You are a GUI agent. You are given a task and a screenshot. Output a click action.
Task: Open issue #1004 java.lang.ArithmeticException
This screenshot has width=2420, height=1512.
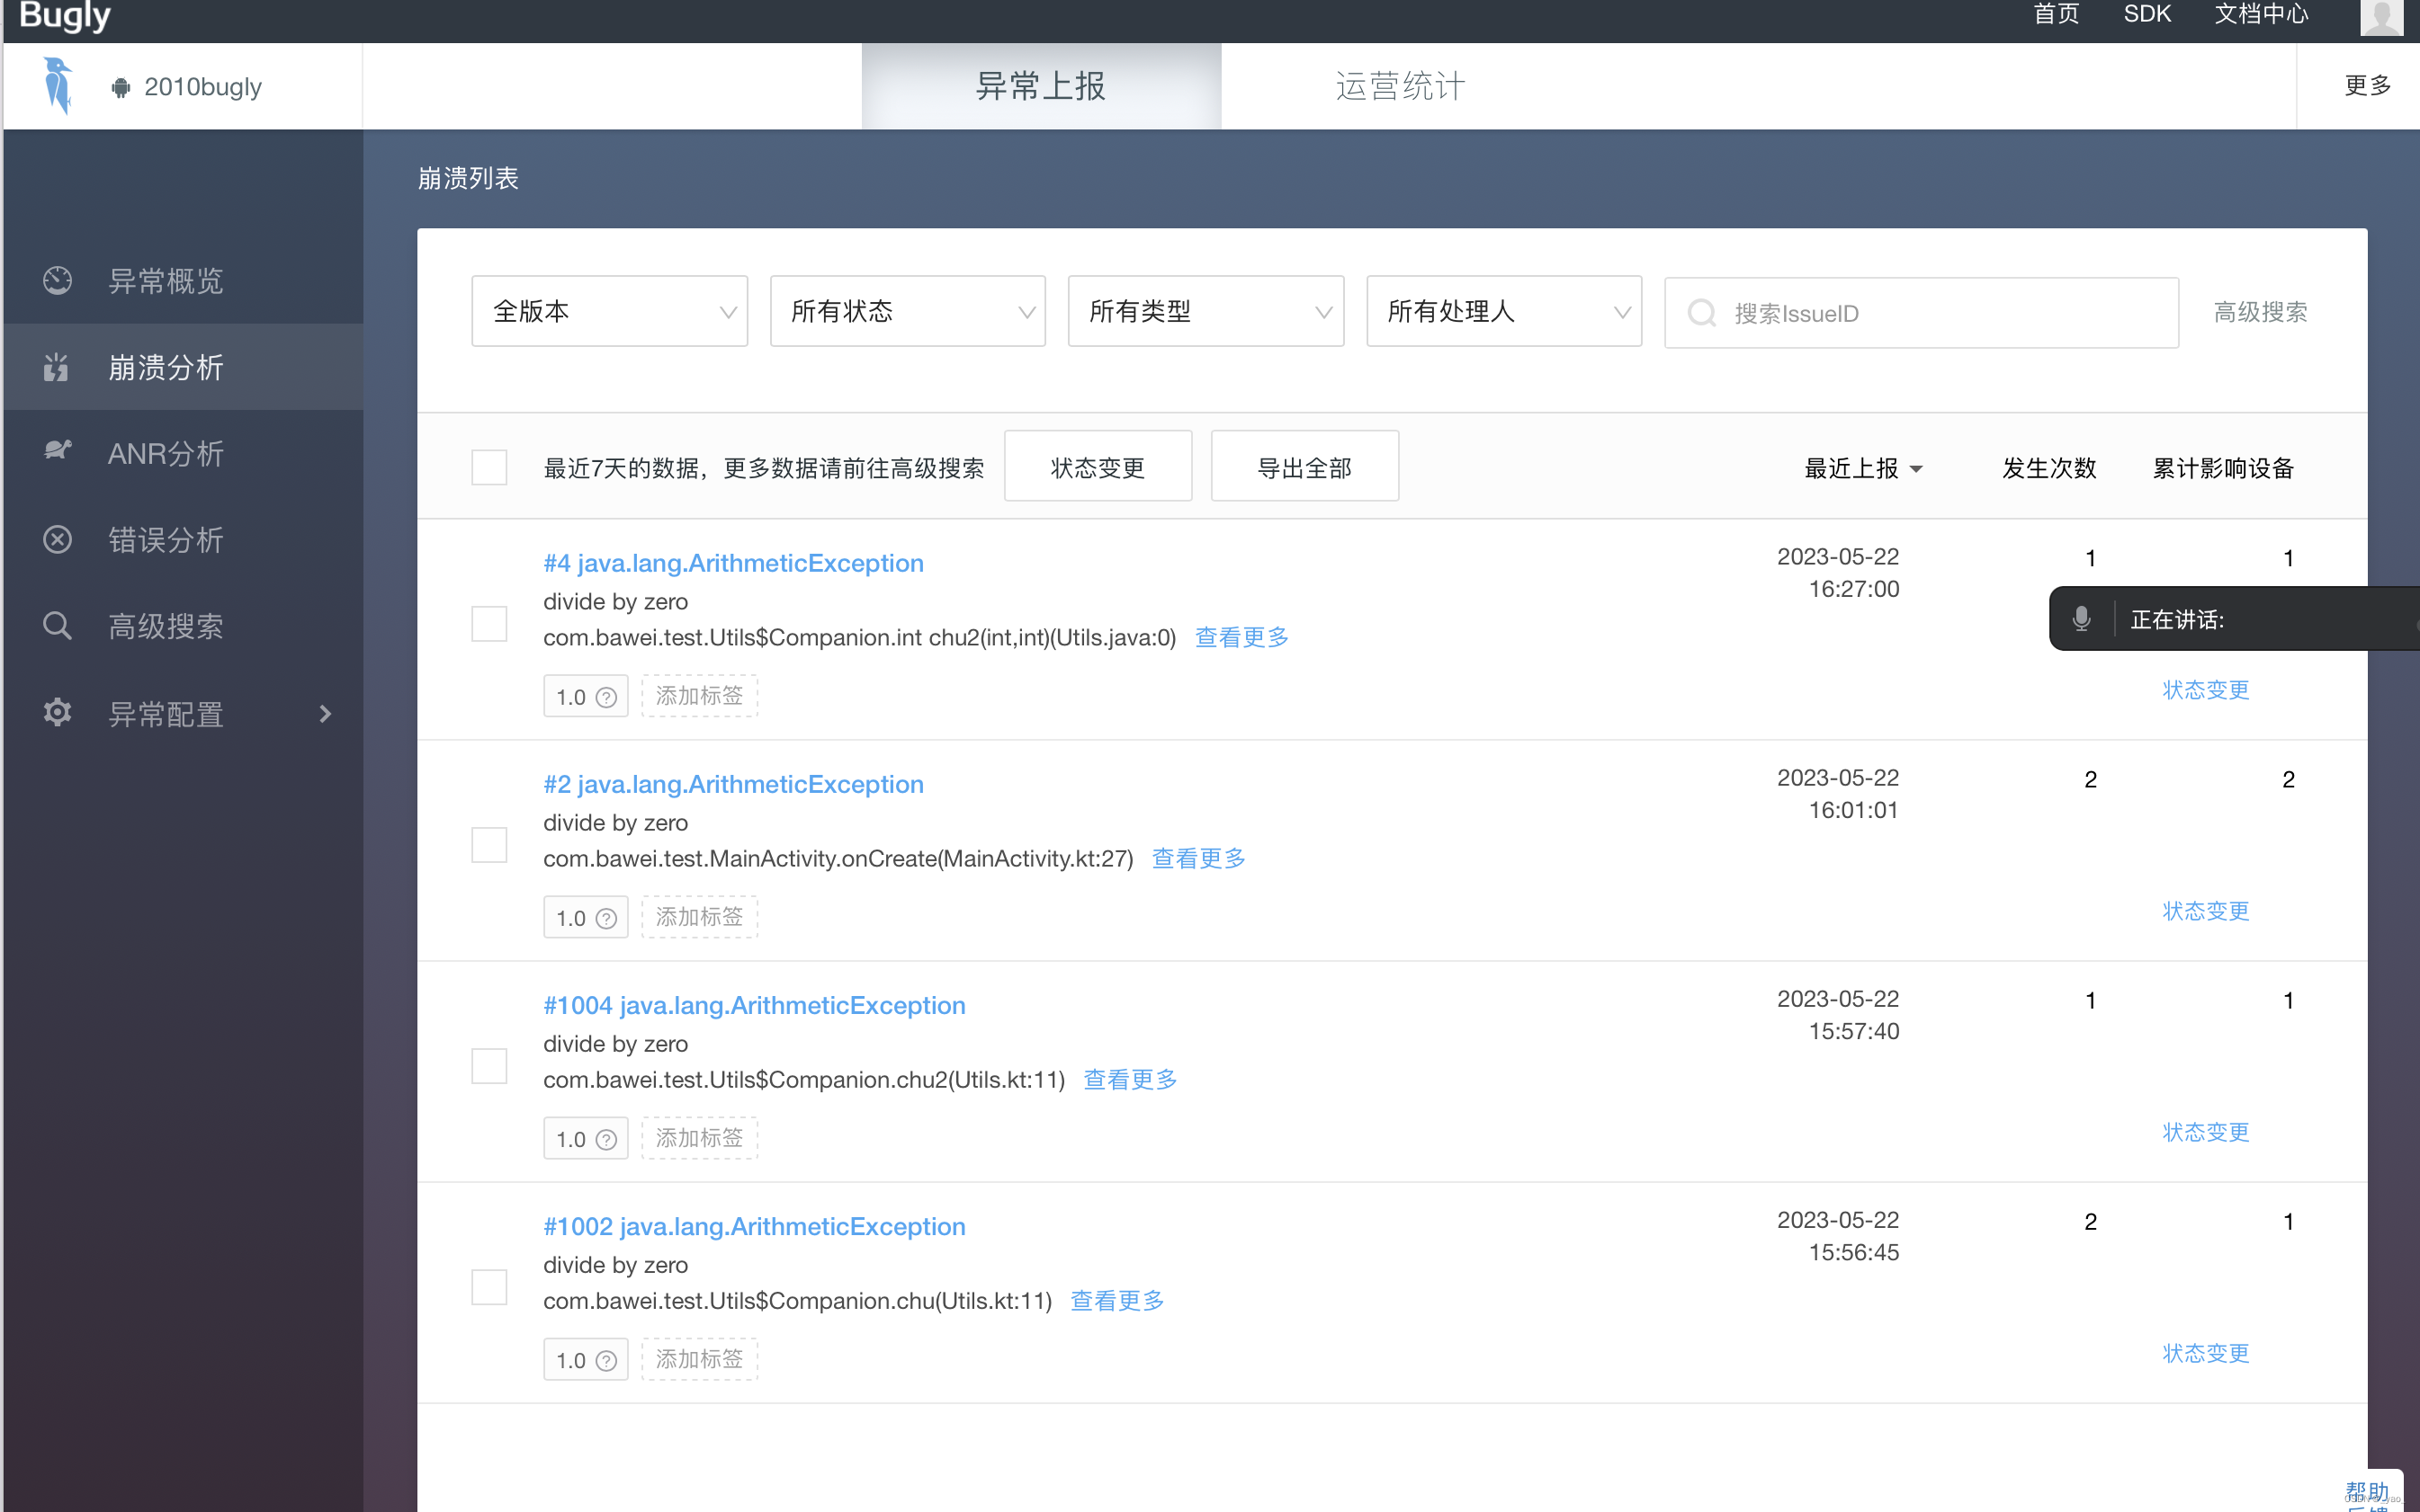tap(755, 1005)
